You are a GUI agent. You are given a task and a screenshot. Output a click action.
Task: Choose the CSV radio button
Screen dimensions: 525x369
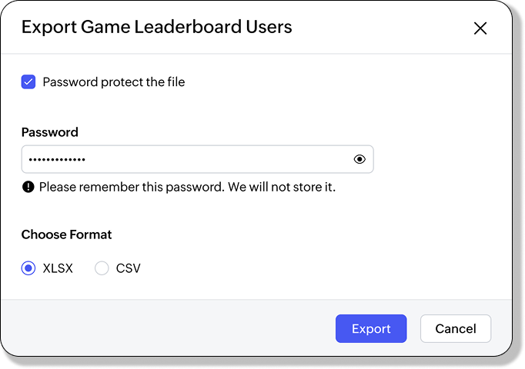[102, 268]
